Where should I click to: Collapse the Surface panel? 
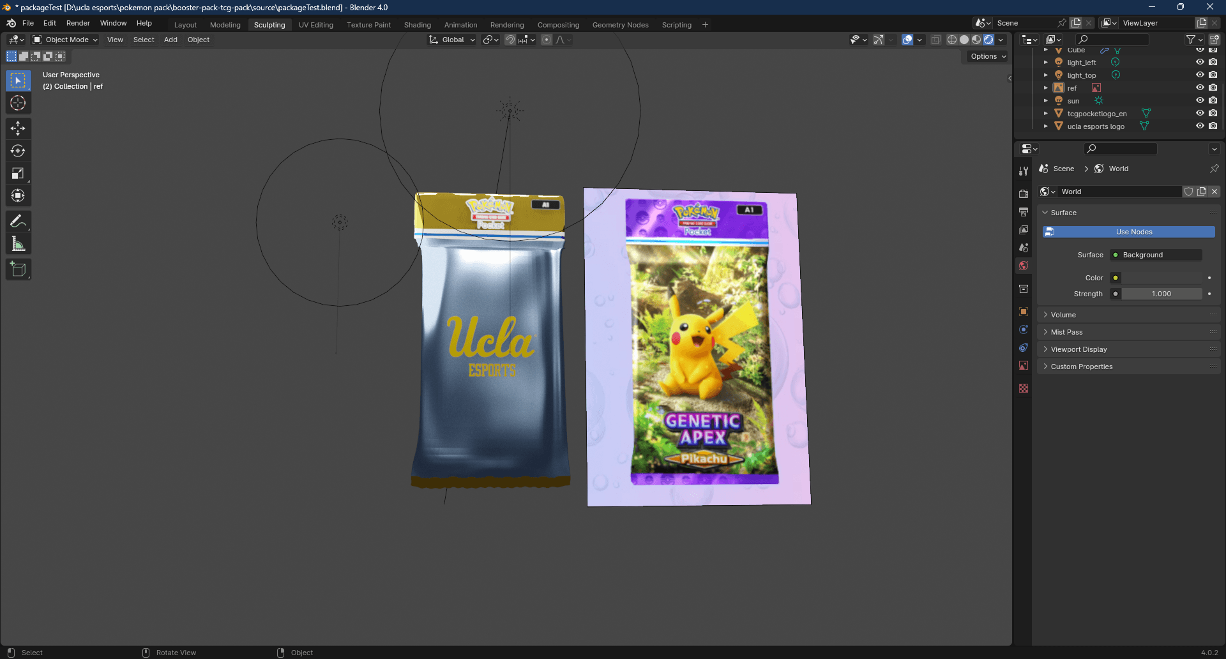[x=1129, y=213]
